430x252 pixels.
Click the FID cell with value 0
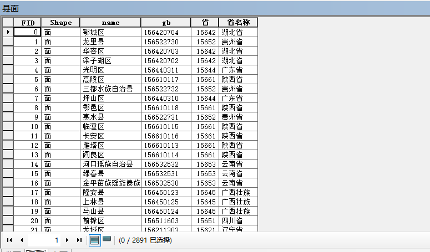[x=27, y=32]
